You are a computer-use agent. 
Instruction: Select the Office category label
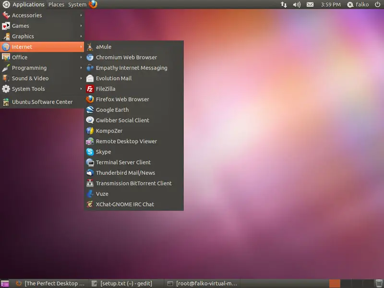[20, 57]
